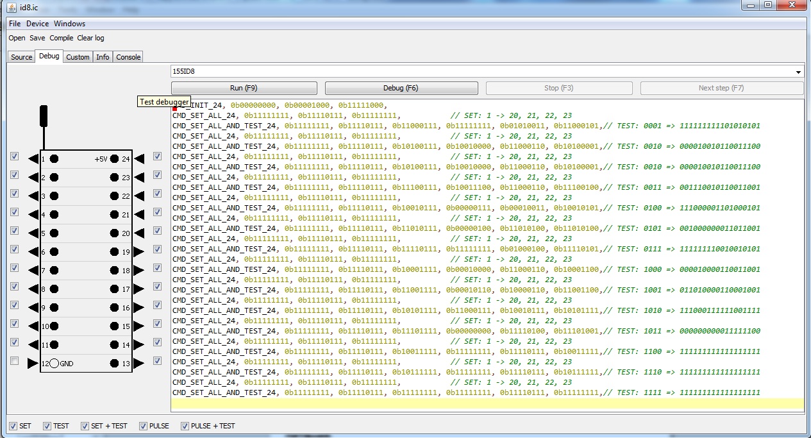Click the pin 13 black dot
The image size is (811, 438).
[x=114, y=364]
